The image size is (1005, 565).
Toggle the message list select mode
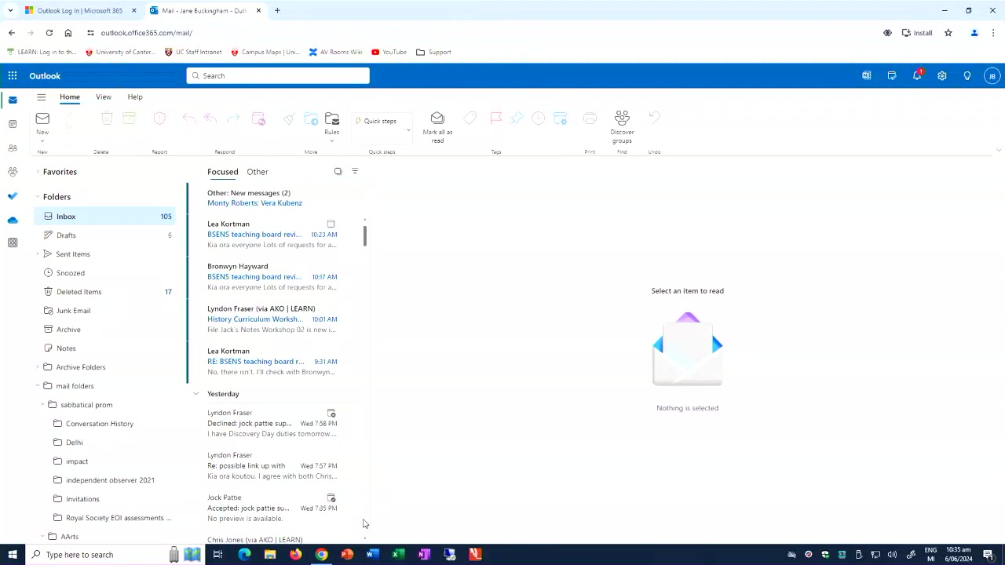pos(338,171)
